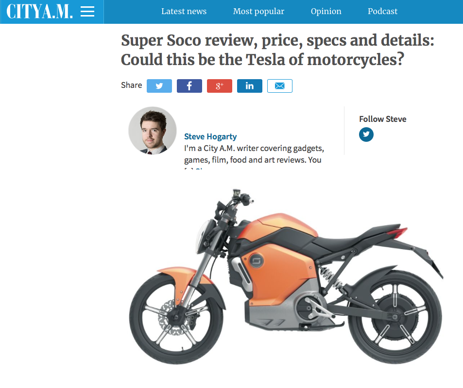Click the Super Soco article headline
463x388 pixels.
[277, 50]
